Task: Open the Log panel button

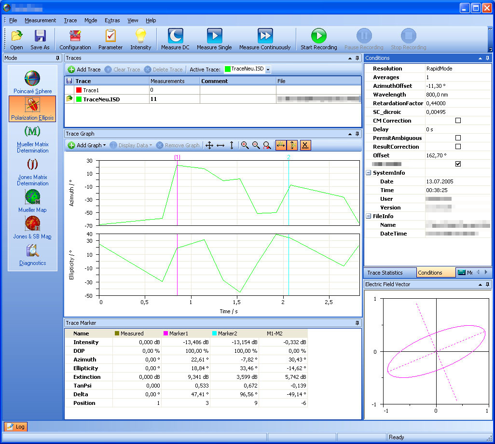Action: coord(16,427)
